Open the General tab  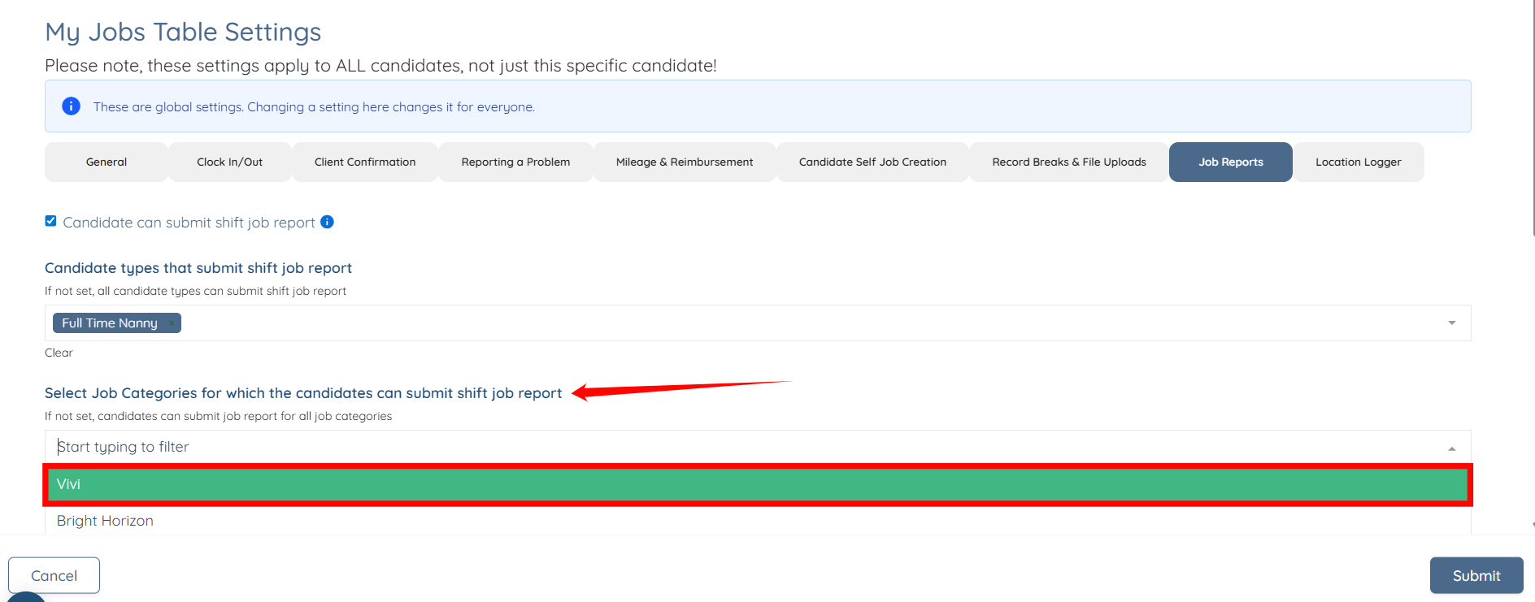(x=107, y=162)
